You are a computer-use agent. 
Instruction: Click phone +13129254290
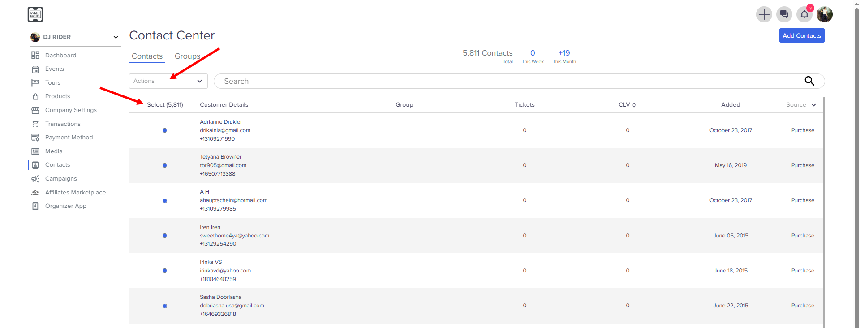[218, 244]
